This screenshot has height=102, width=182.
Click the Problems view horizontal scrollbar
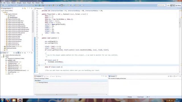(x=57, y=94)
